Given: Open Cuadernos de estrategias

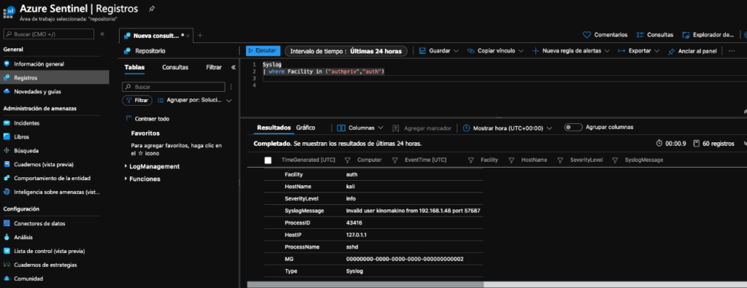Looking at the screenshot, I should point(45,265).
